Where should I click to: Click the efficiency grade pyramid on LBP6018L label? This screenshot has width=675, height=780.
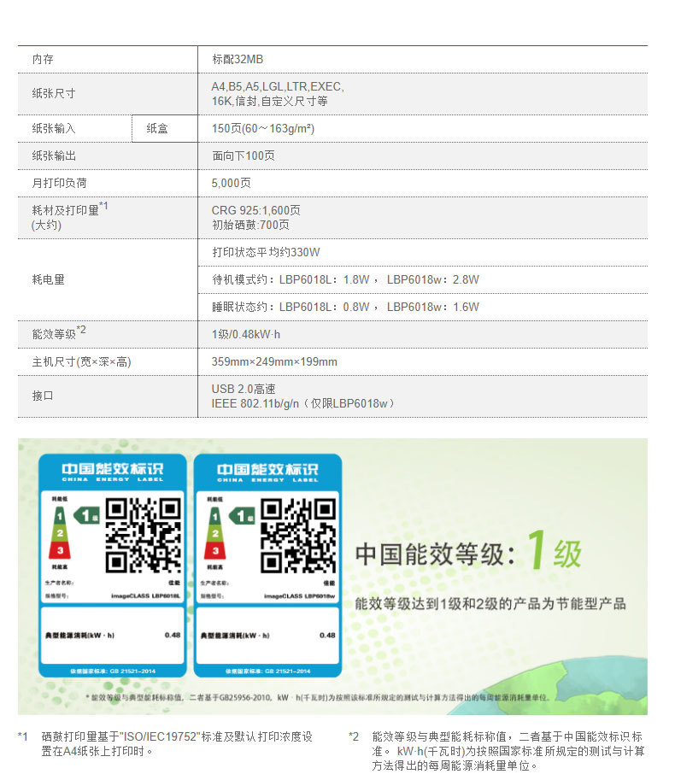pyautogui.click(x=60, y=533)
